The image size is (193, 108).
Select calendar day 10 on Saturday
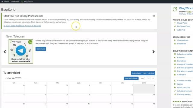(122, 98)
